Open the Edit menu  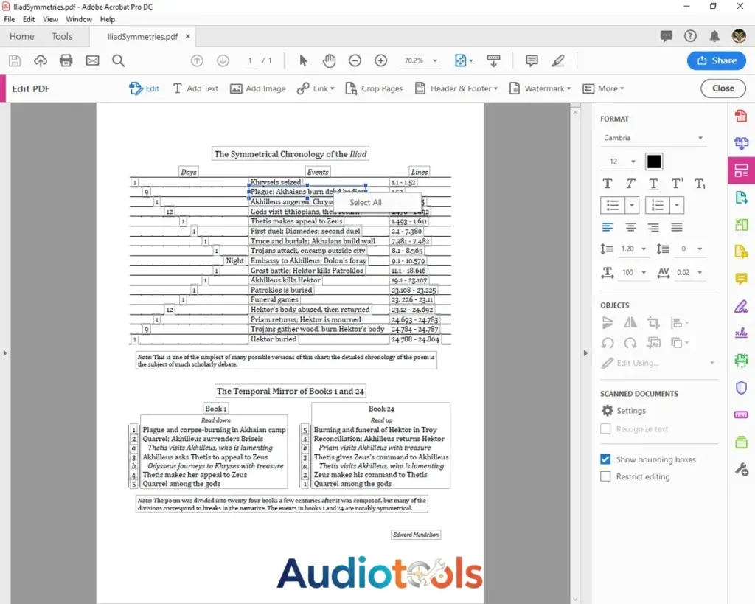[x=29, y=19]
